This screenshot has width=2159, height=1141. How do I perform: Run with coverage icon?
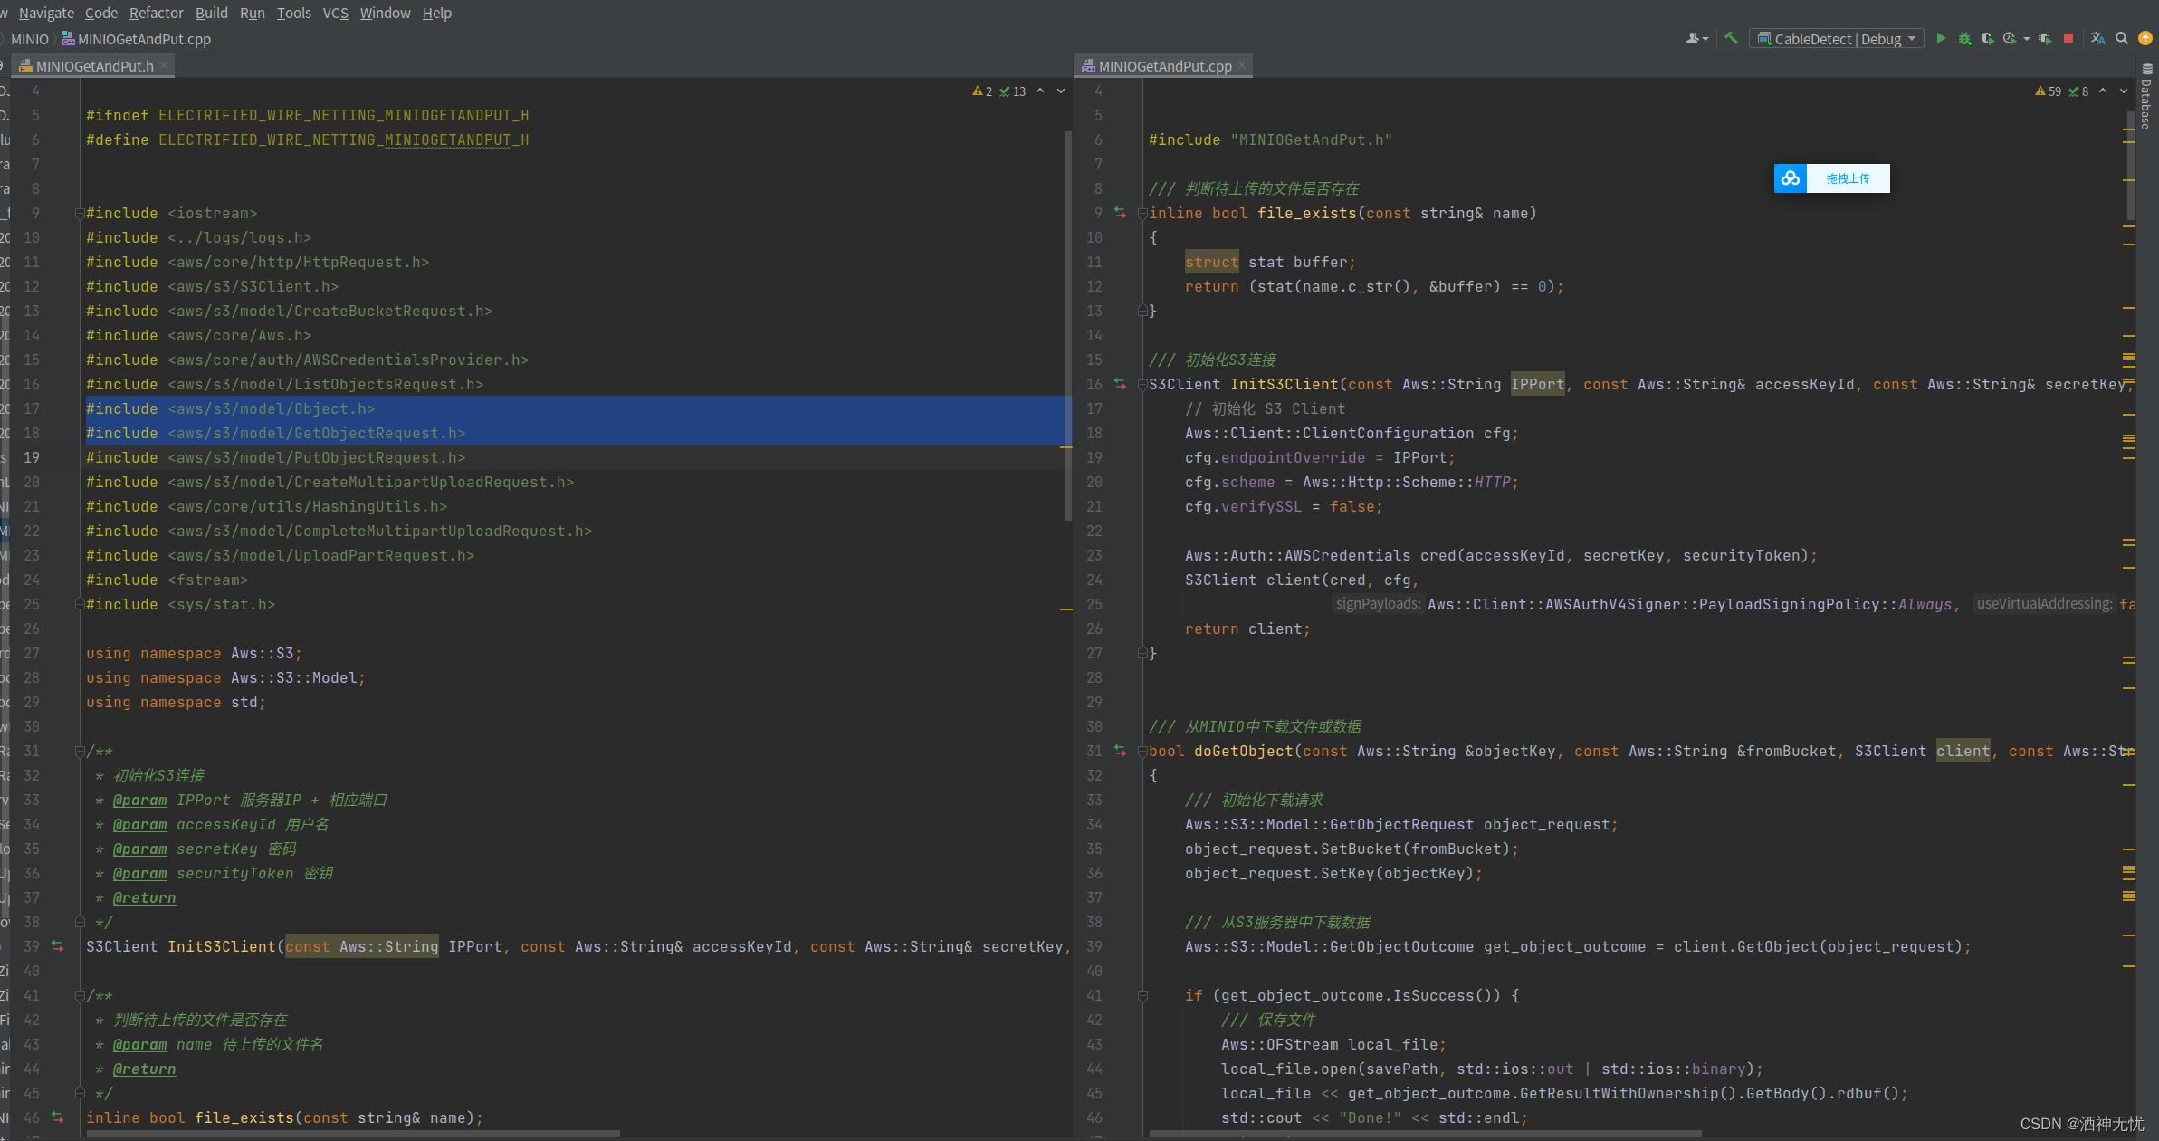(x=1987, y=39)
